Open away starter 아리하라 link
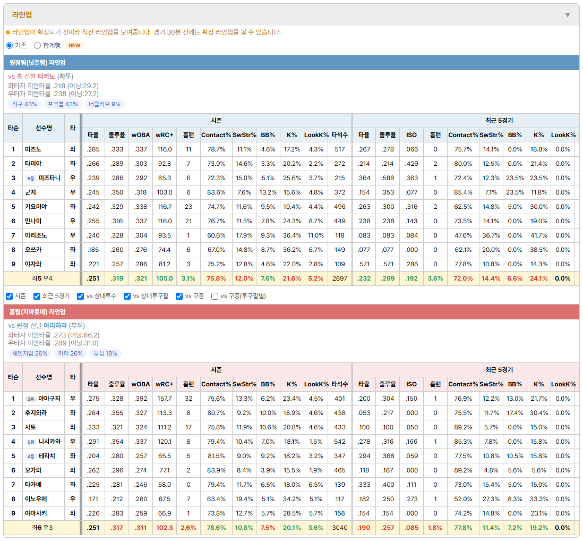The image size is (583, 541). coord(55,326)
